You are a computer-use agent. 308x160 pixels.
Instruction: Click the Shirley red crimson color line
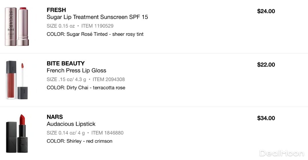tap(80, 141)
